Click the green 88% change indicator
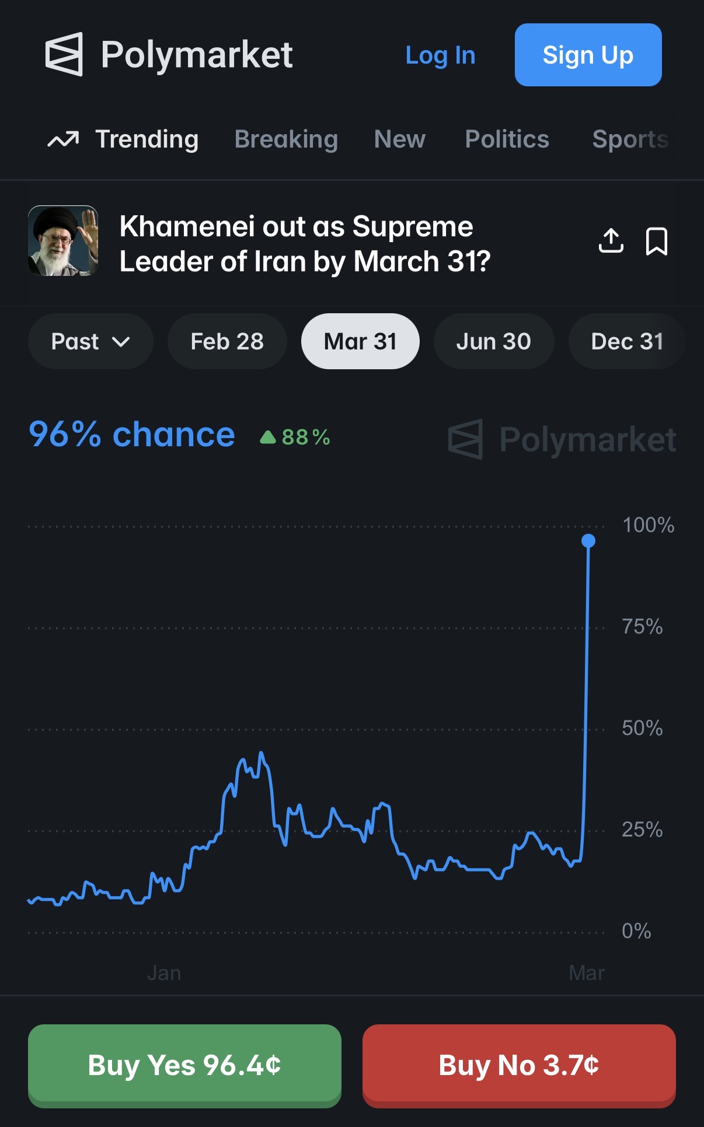The height and width of the screenshot is (1127, 704). [x=295, y=437]
